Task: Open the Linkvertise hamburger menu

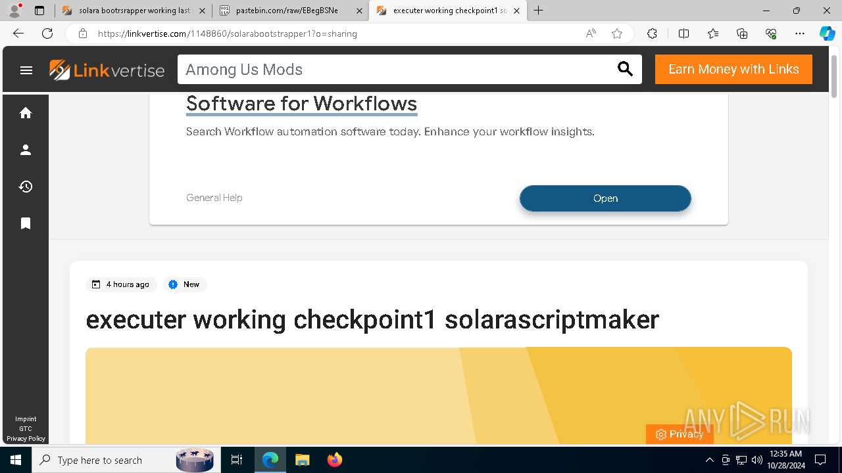Action: tap(26, 70)
